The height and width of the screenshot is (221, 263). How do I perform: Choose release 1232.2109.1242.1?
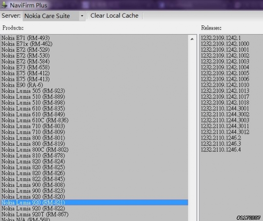[x=221, y=38]
